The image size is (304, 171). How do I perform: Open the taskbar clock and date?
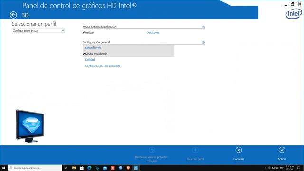coord(290,168)
